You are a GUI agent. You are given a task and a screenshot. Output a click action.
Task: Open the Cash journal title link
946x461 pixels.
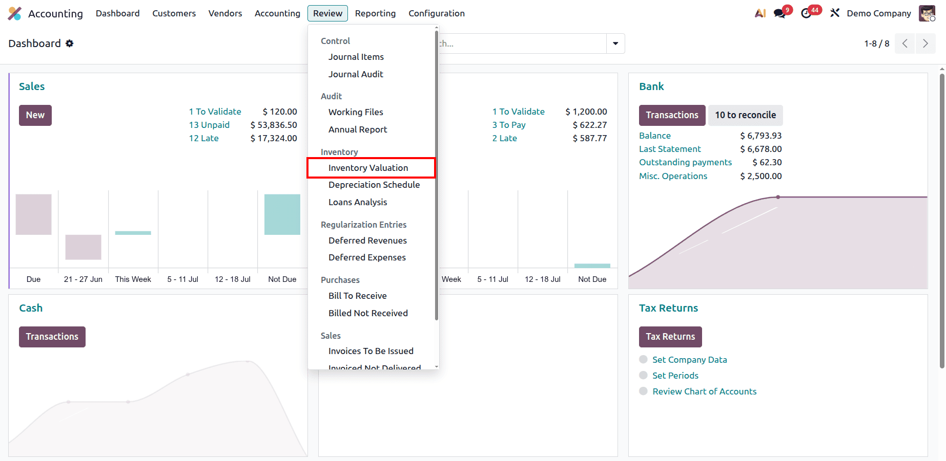pyautogui.click(x=31, y=308)
